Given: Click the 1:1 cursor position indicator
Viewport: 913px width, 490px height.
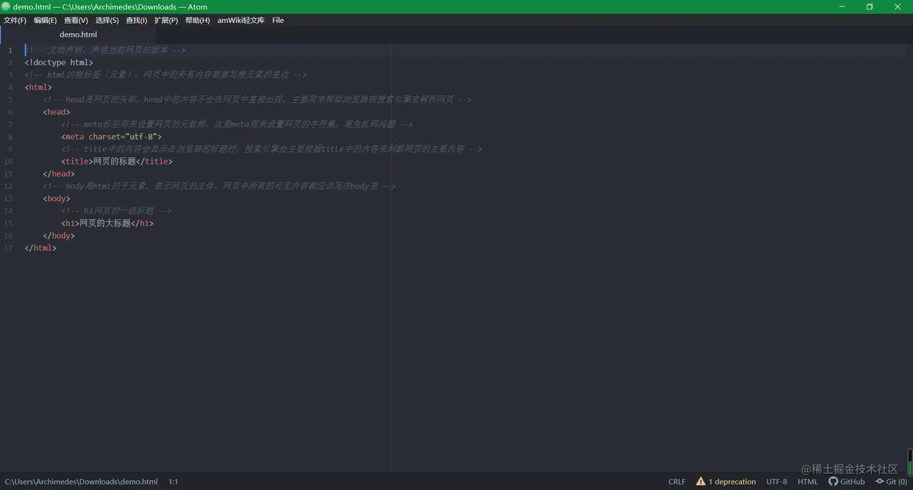Looking at the screenshot, I should pos(173,482).
